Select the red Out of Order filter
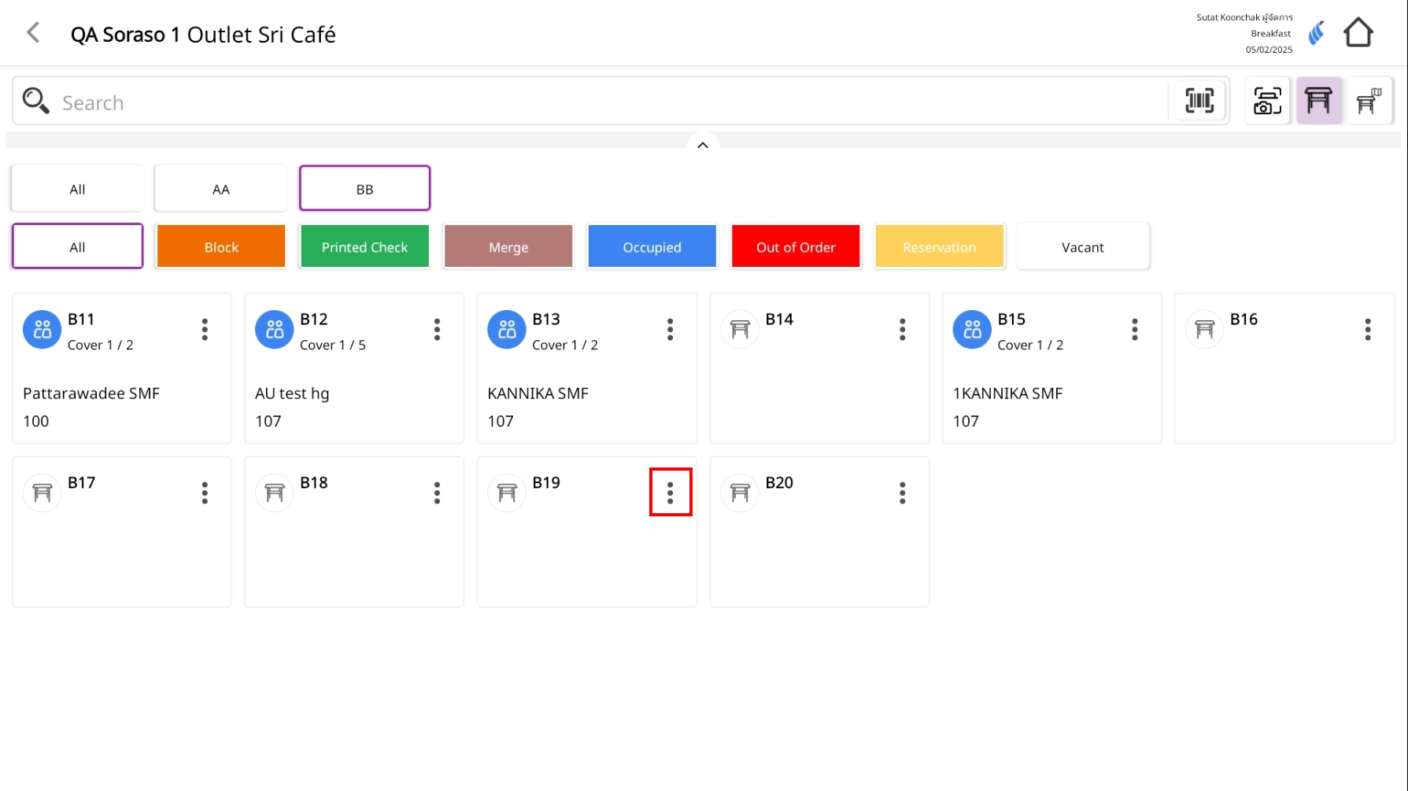This screenshot has height=791, width=1408. pos(795,247)
